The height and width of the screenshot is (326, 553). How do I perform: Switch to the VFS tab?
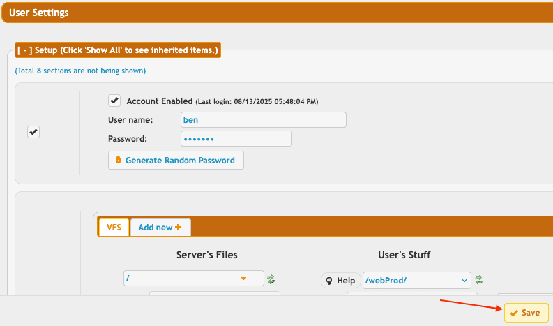114,228
